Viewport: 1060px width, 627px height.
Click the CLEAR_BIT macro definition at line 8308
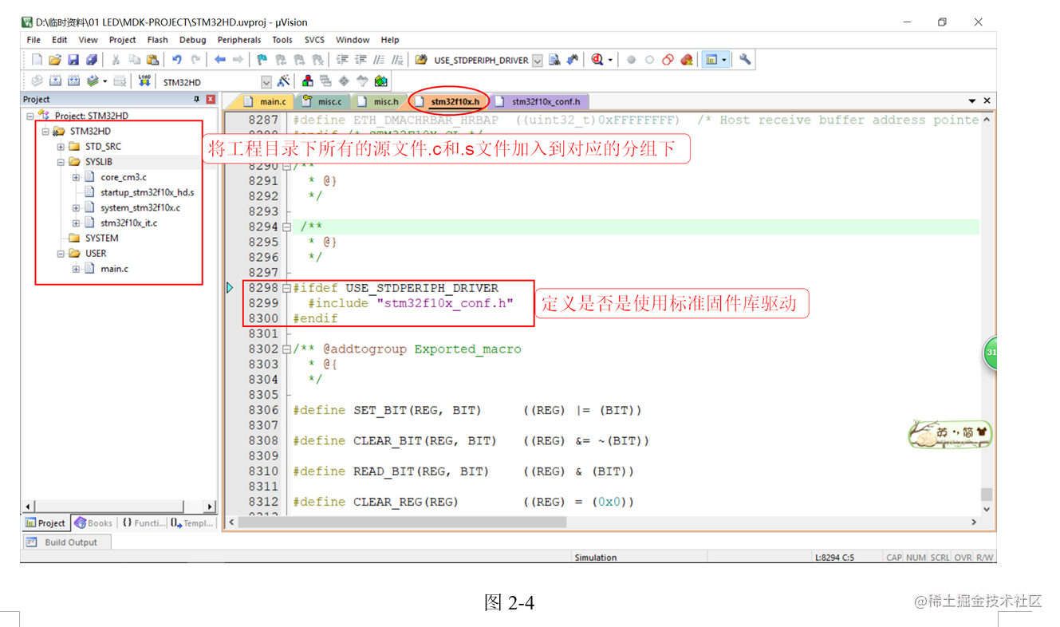[471, 441]
